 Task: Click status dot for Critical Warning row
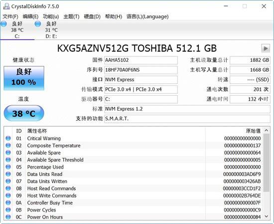[8, 138]
